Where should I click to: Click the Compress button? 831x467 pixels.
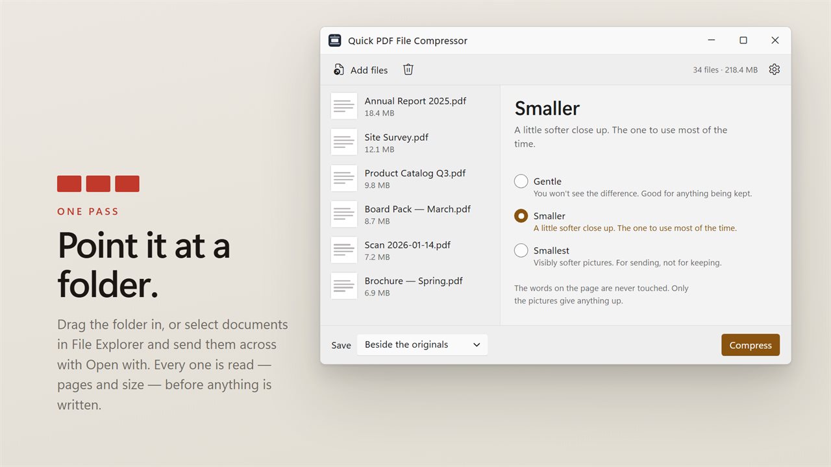(750, 345)
